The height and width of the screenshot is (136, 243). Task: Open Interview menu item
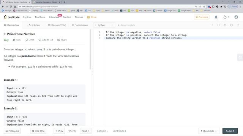tap(54, 17)
